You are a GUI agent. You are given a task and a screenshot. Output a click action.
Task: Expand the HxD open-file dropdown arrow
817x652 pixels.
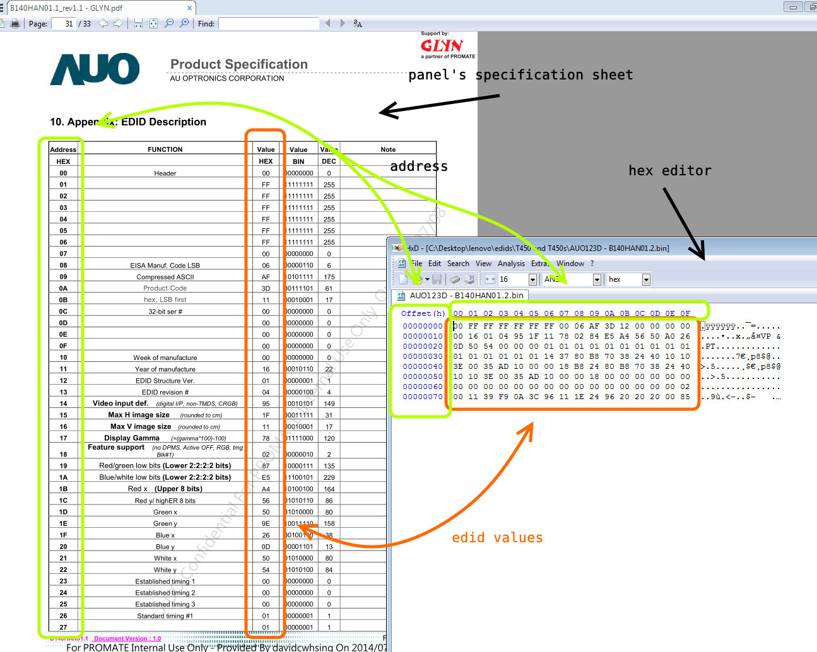(427, 279)
